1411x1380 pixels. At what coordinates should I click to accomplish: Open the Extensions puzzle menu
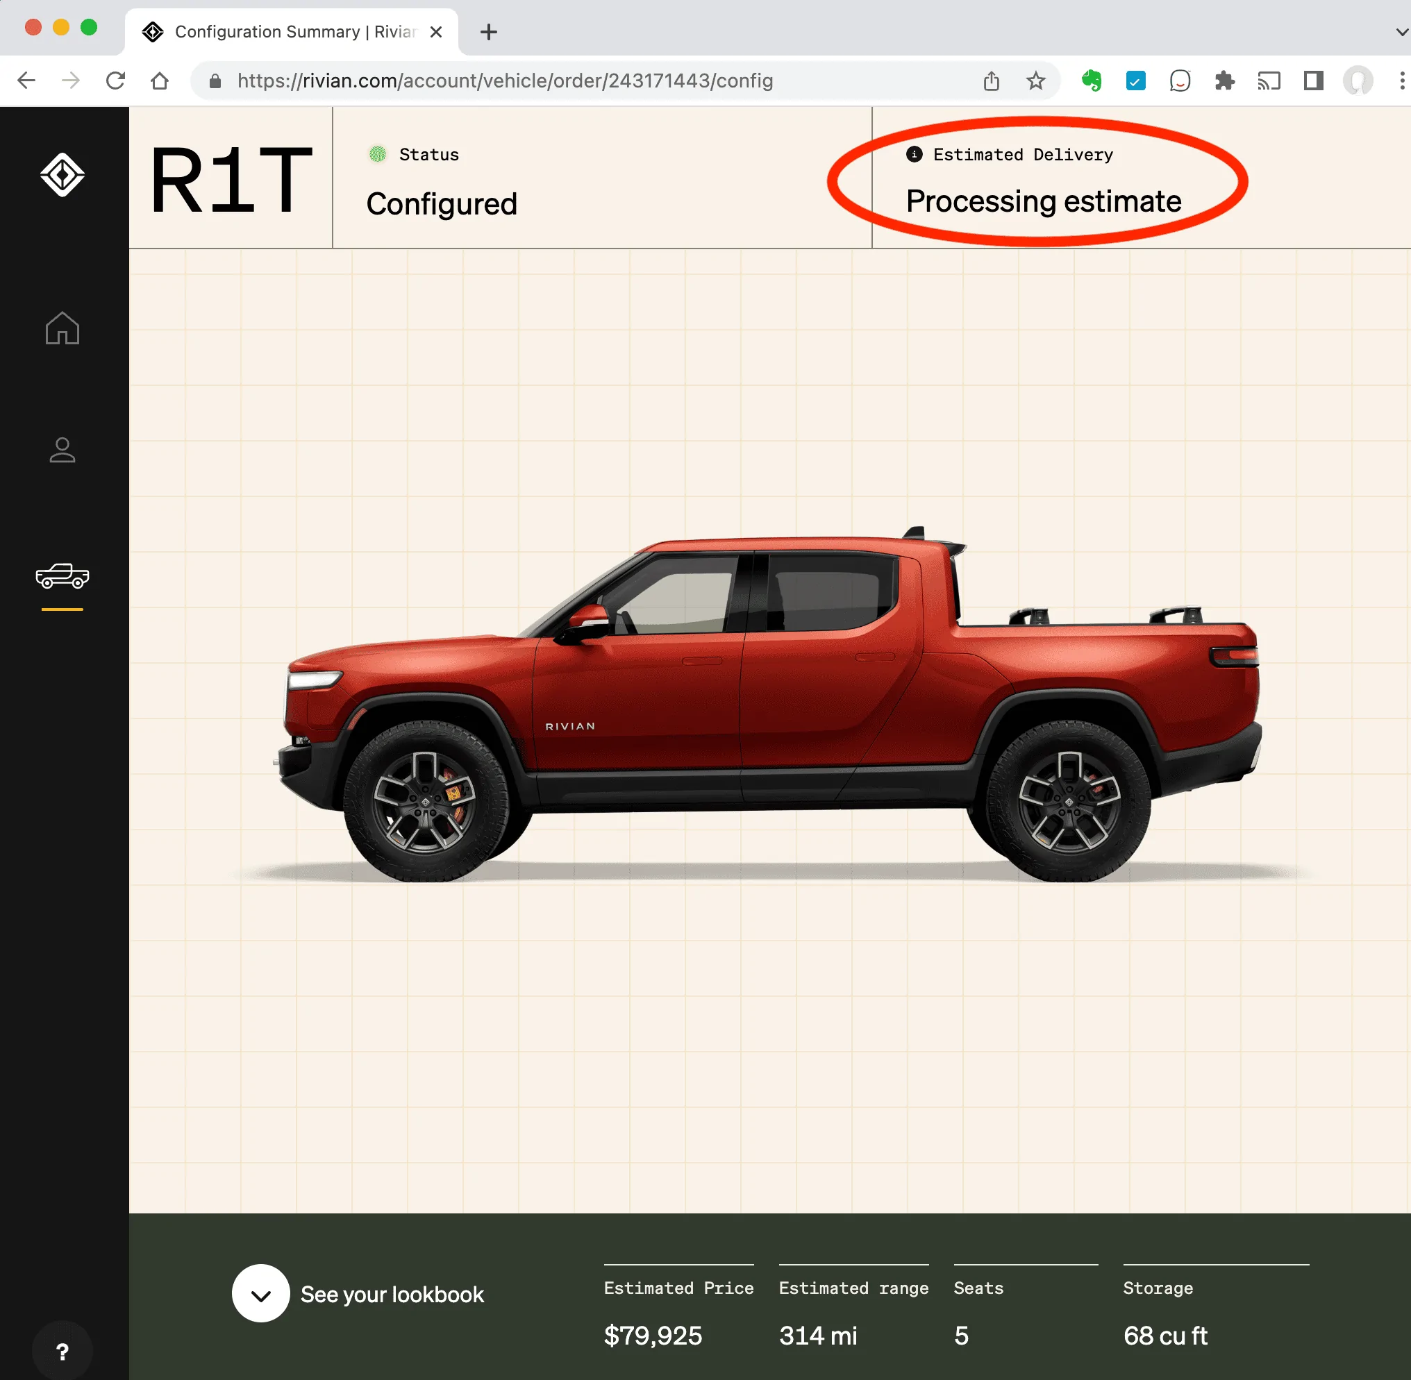(1225, 81)
